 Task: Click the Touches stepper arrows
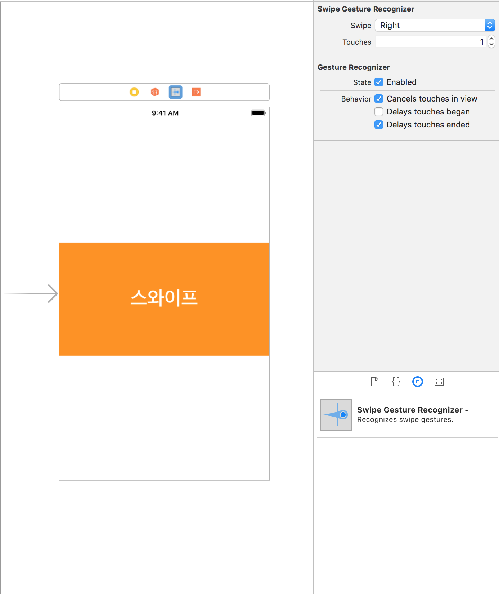491,42
